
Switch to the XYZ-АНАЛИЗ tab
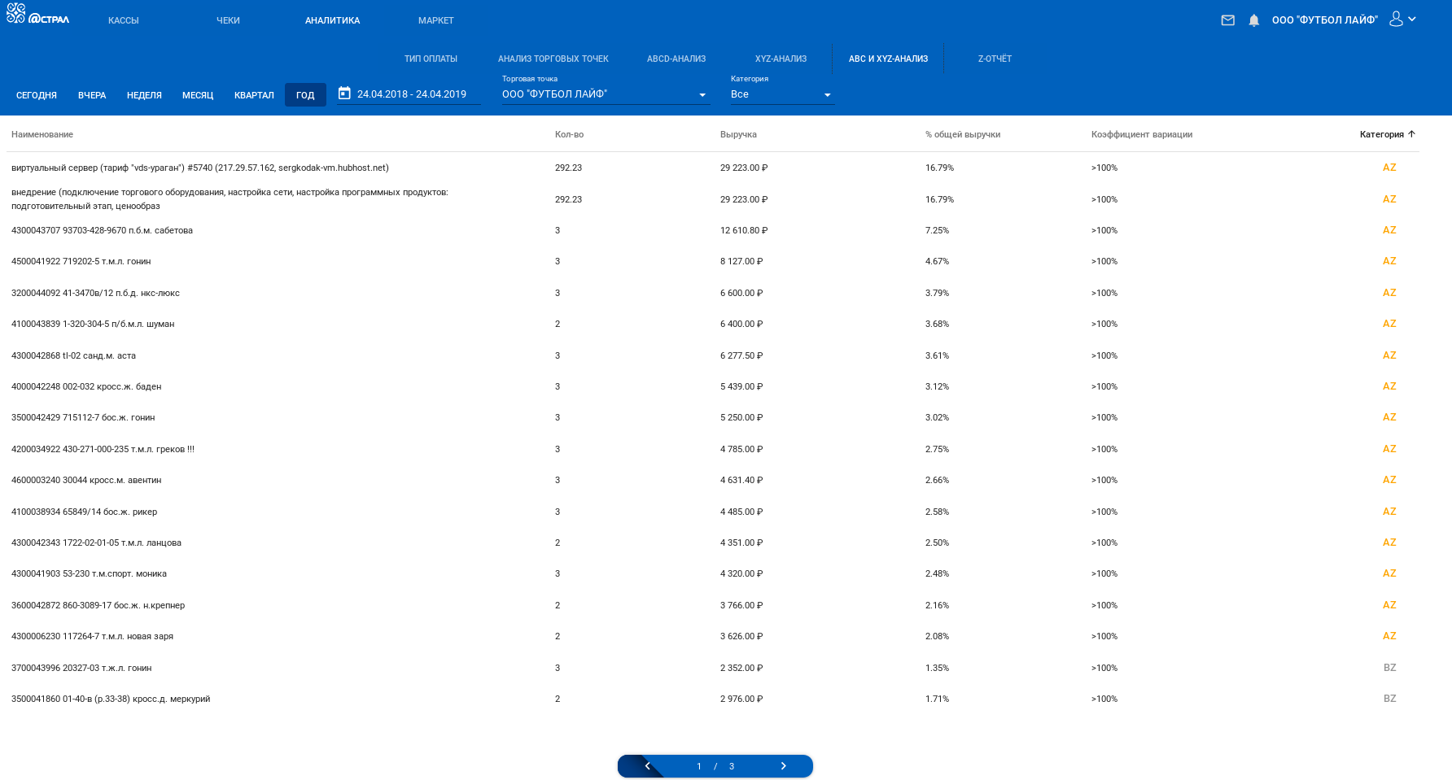pyautogui.click(x=781, y=59)
